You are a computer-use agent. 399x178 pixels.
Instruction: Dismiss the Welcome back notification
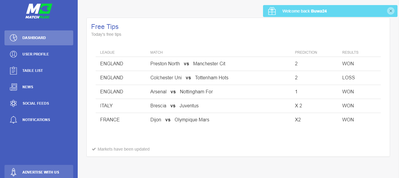click(391, 11)
